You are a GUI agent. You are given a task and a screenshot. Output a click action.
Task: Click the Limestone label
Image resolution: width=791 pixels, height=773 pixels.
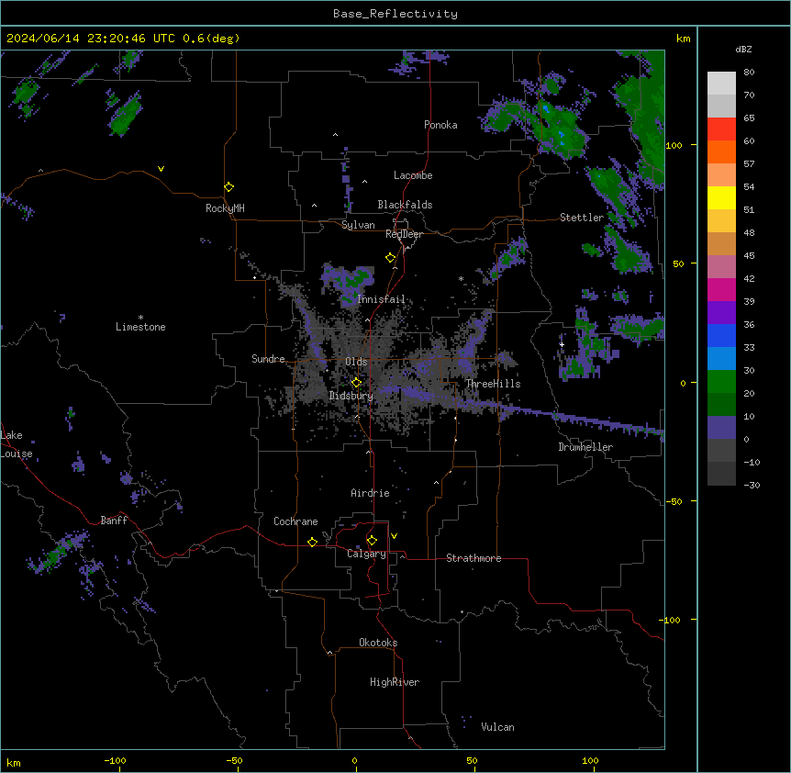tap(140, 327)
